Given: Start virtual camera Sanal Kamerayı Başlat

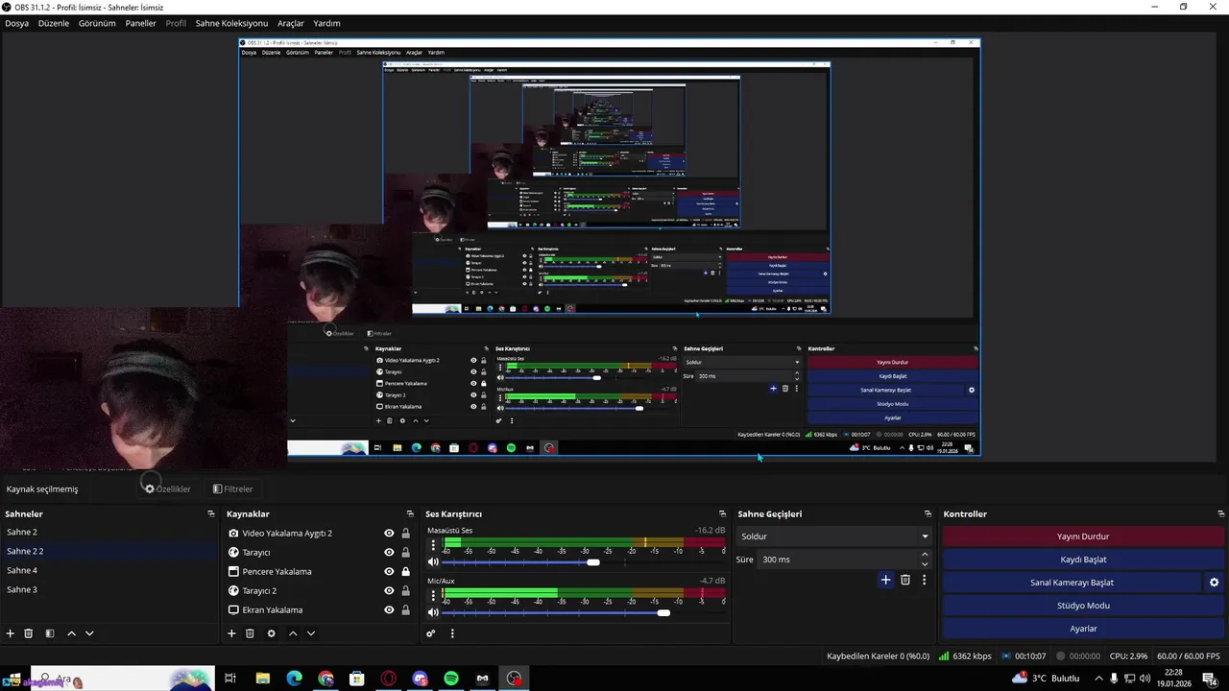Looking at the screenshot, I should coord(1072,583).
